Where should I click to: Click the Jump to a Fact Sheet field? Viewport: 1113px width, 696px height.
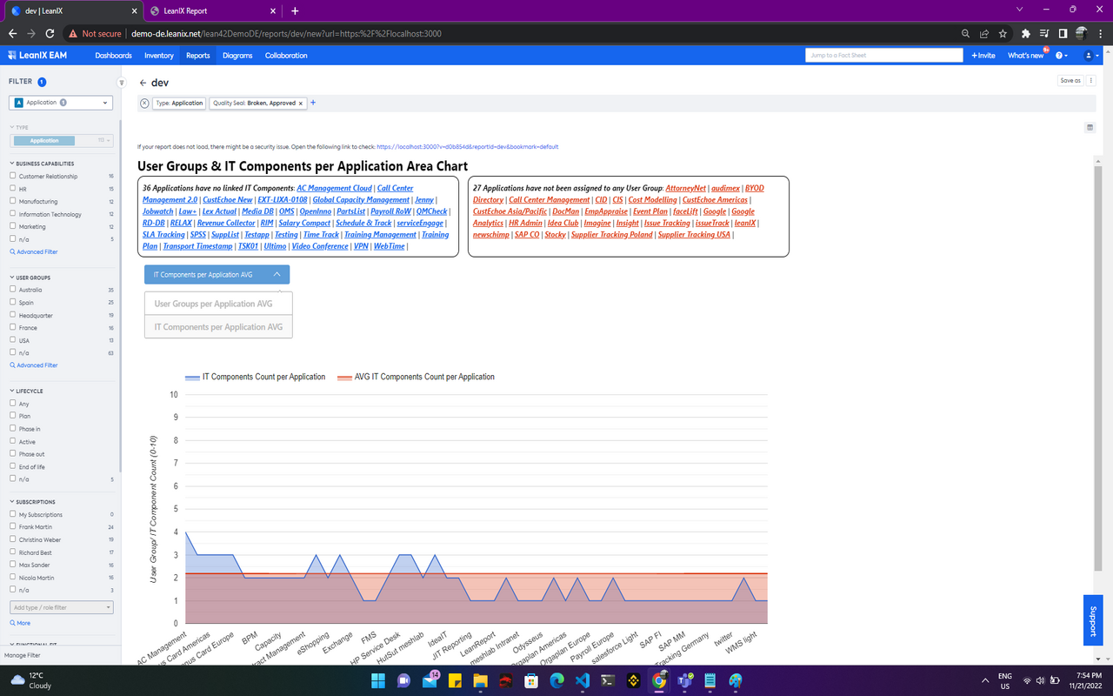point(884,55)
